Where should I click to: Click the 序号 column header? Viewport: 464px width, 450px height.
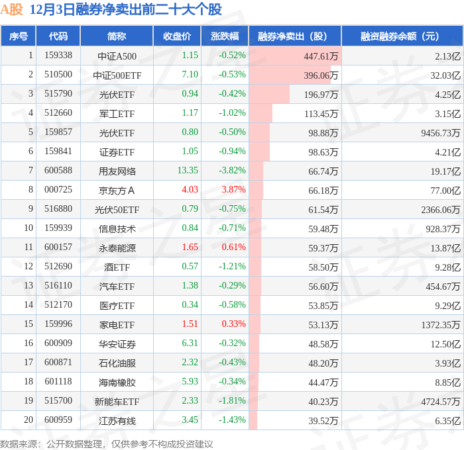point(19,36)
